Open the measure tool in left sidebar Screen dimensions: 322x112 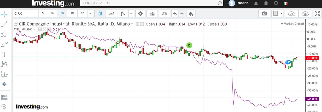coord(4,96)
